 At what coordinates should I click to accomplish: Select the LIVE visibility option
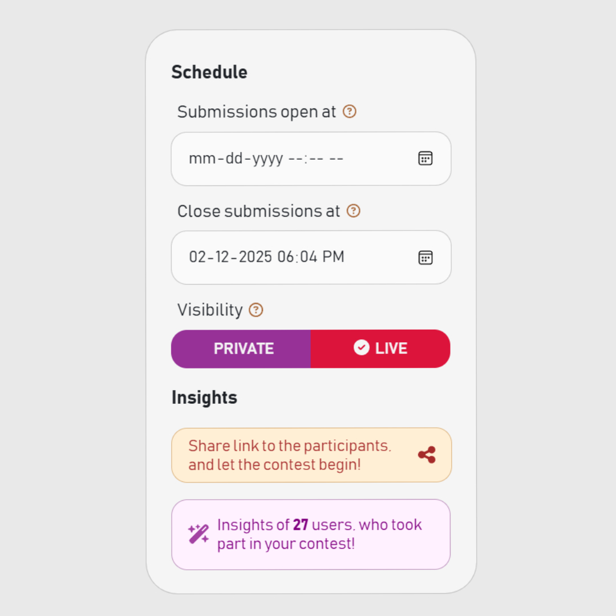click(380, 349)
